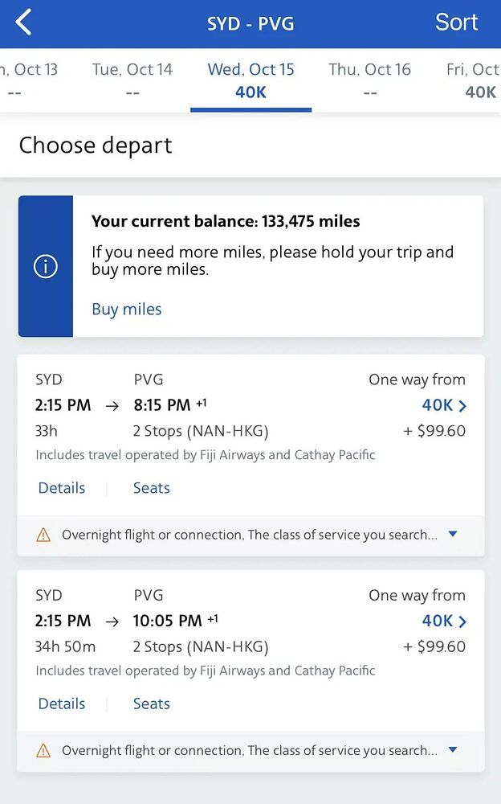This screenshot has width=501, height=804.
Task: Tap warning triangle on second flight card
Action: pos(43,751)
